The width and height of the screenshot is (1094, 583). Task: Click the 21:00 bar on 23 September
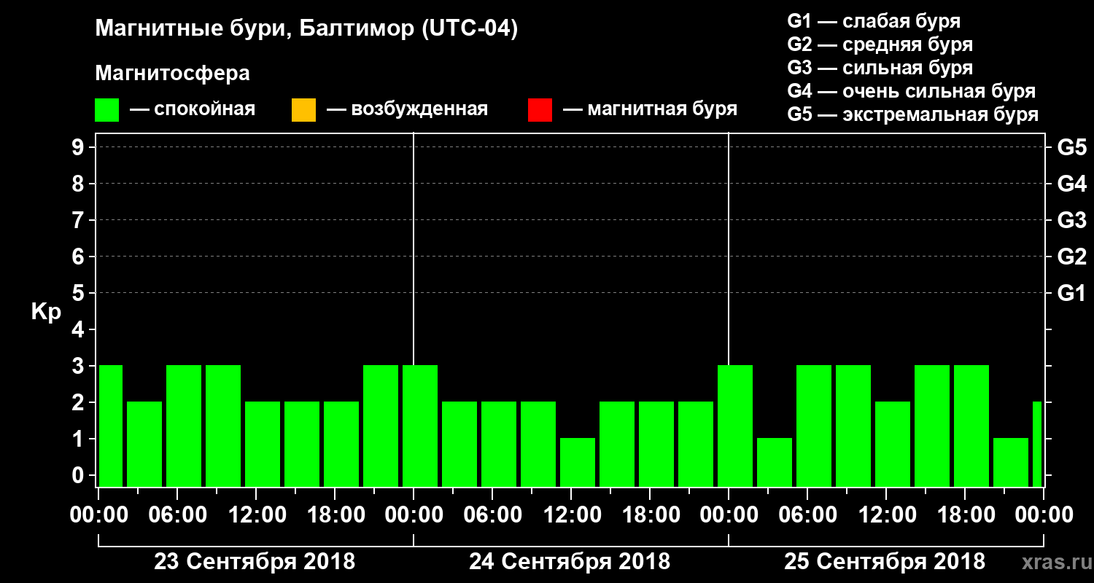(x=381, y=426)
